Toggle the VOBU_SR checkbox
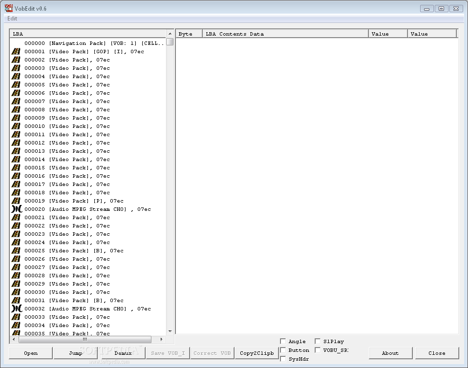 [318, 350]
